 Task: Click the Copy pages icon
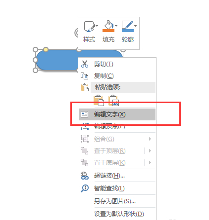pos(84,76)
